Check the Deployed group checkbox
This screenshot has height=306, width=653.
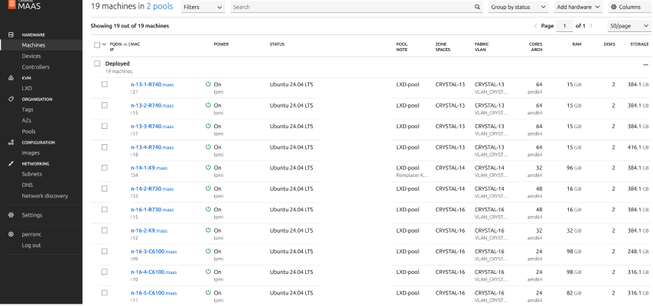(x=97, y=63)
